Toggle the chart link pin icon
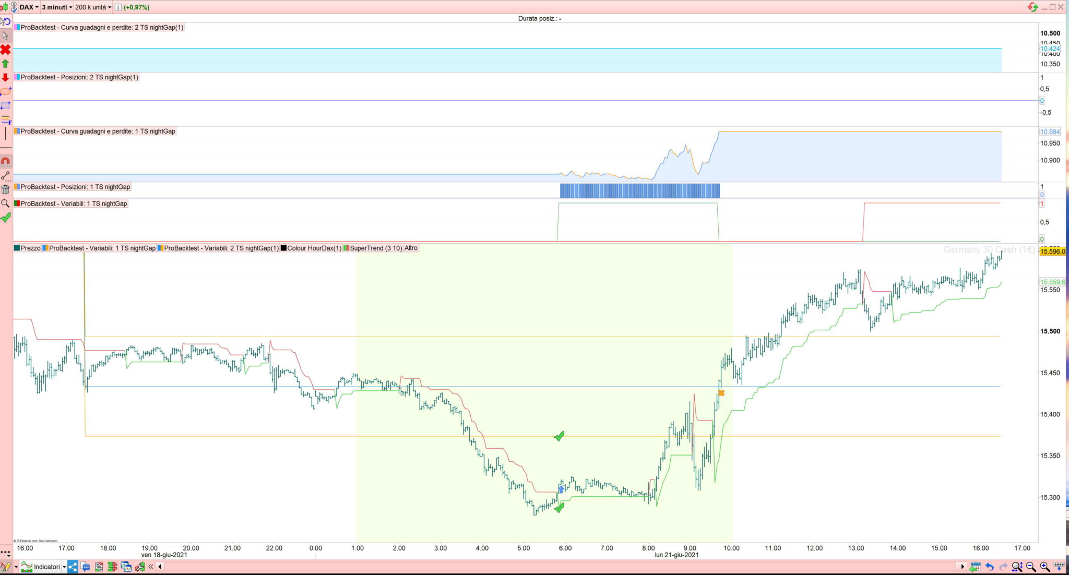 [14, 7]
